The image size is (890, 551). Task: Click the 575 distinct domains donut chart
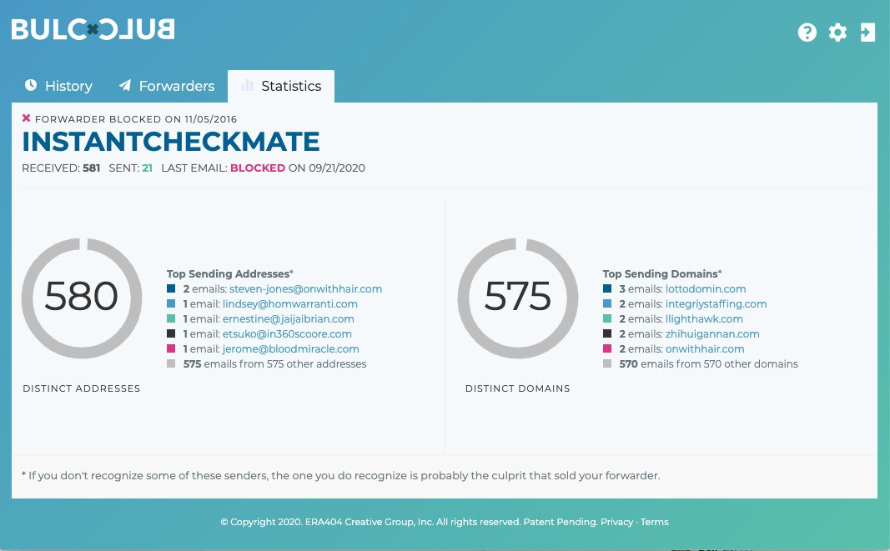(x=518, y=298)
